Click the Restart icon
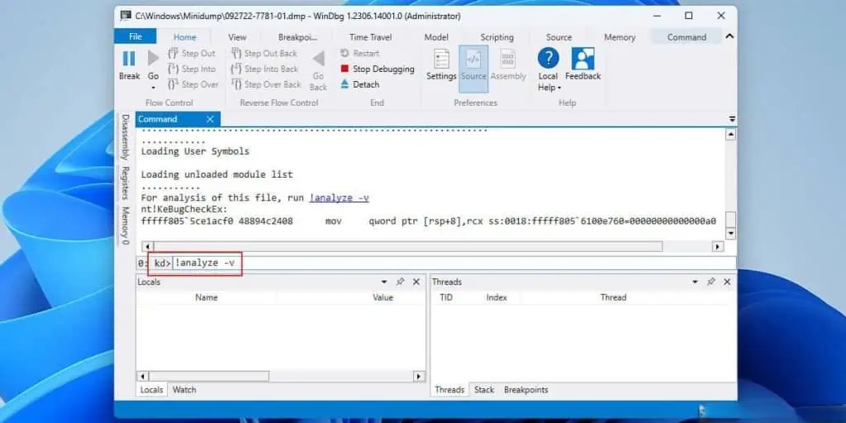 pyautogui.click(x=345, y=54)
